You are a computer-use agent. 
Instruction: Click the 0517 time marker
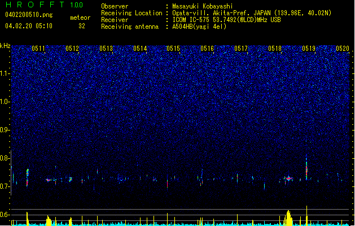click(x=241, y=49)
